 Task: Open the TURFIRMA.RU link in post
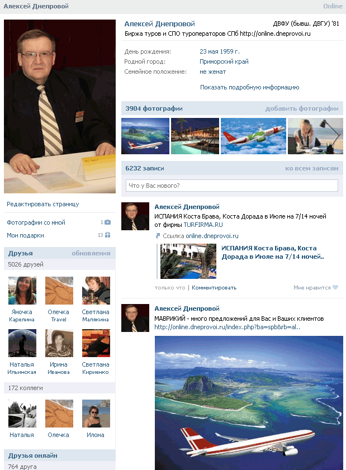[203, 225]
